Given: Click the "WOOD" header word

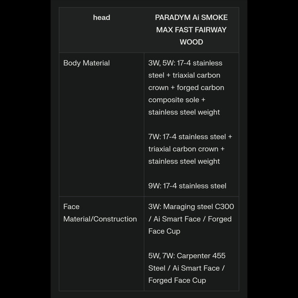Looking at the screenshot, I should (x=191, y=42).
